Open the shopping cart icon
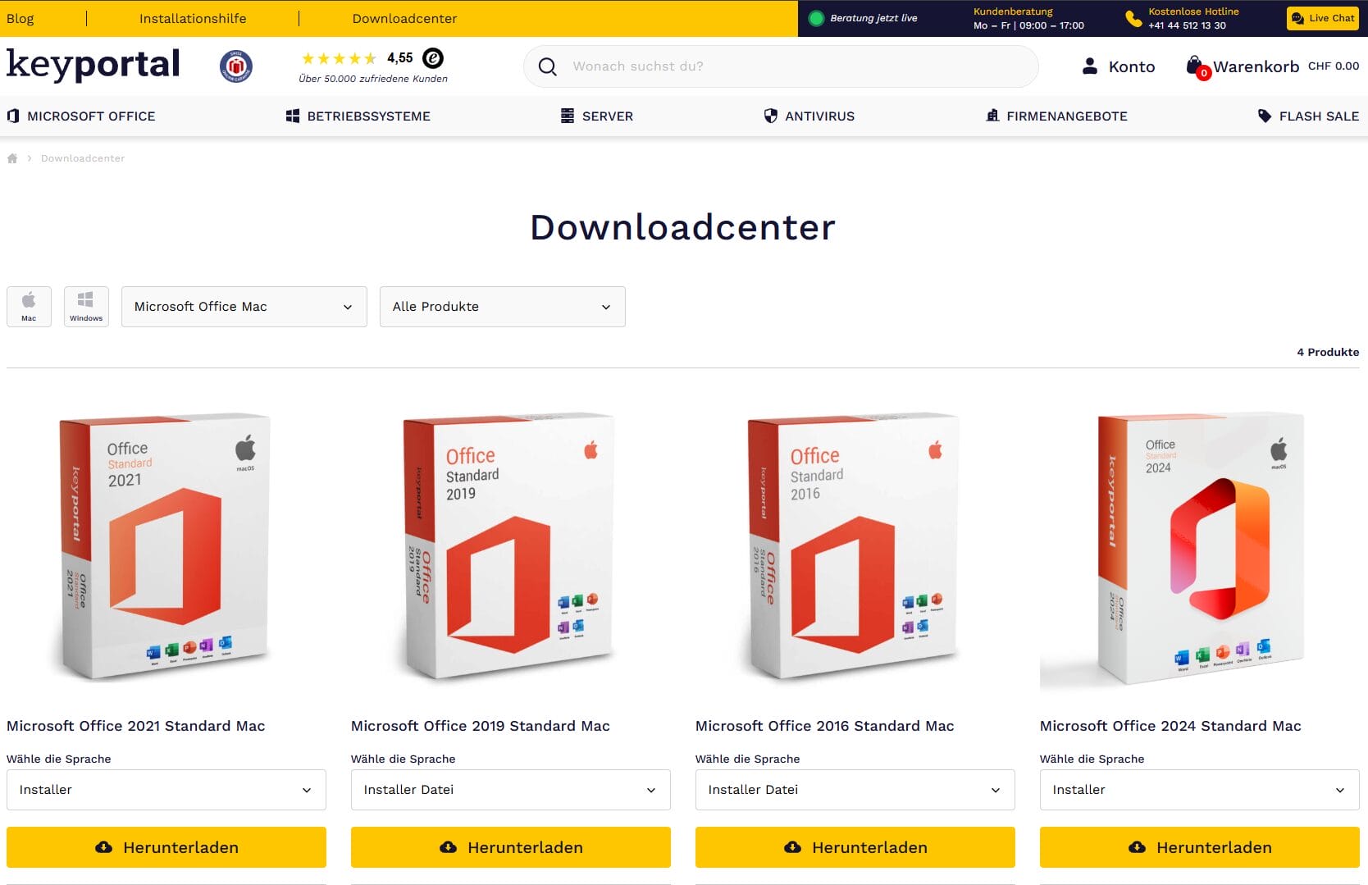 coord(1196,66)
